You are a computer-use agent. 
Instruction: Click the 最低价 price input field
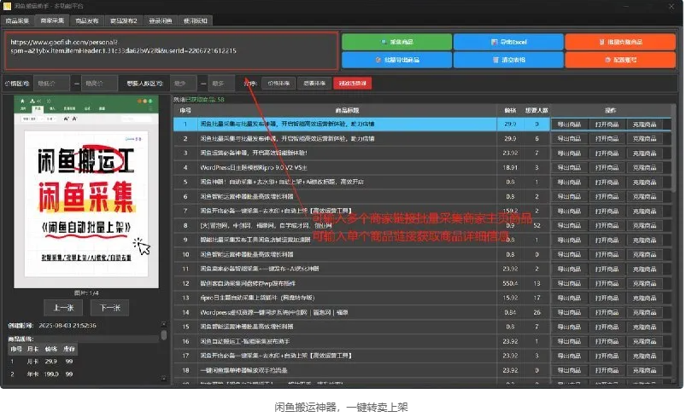(x=51, y=83)
